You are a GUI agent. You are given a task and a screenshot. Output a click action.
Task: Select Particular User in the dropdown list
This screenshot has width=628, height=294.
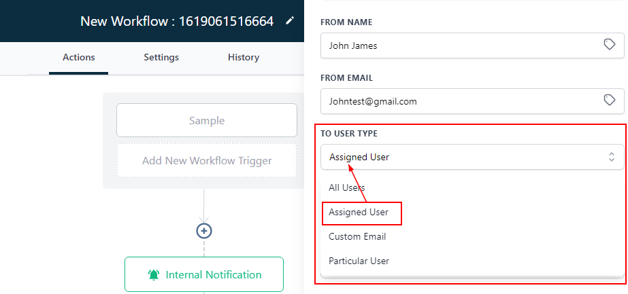[x=359, y=261]
